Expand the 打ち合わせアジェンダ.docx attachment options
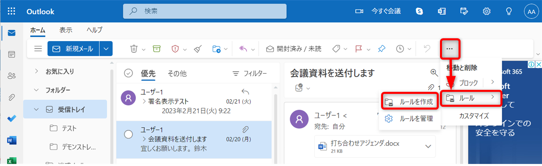This screenshot has width=542, height=166. pos(427,146)
